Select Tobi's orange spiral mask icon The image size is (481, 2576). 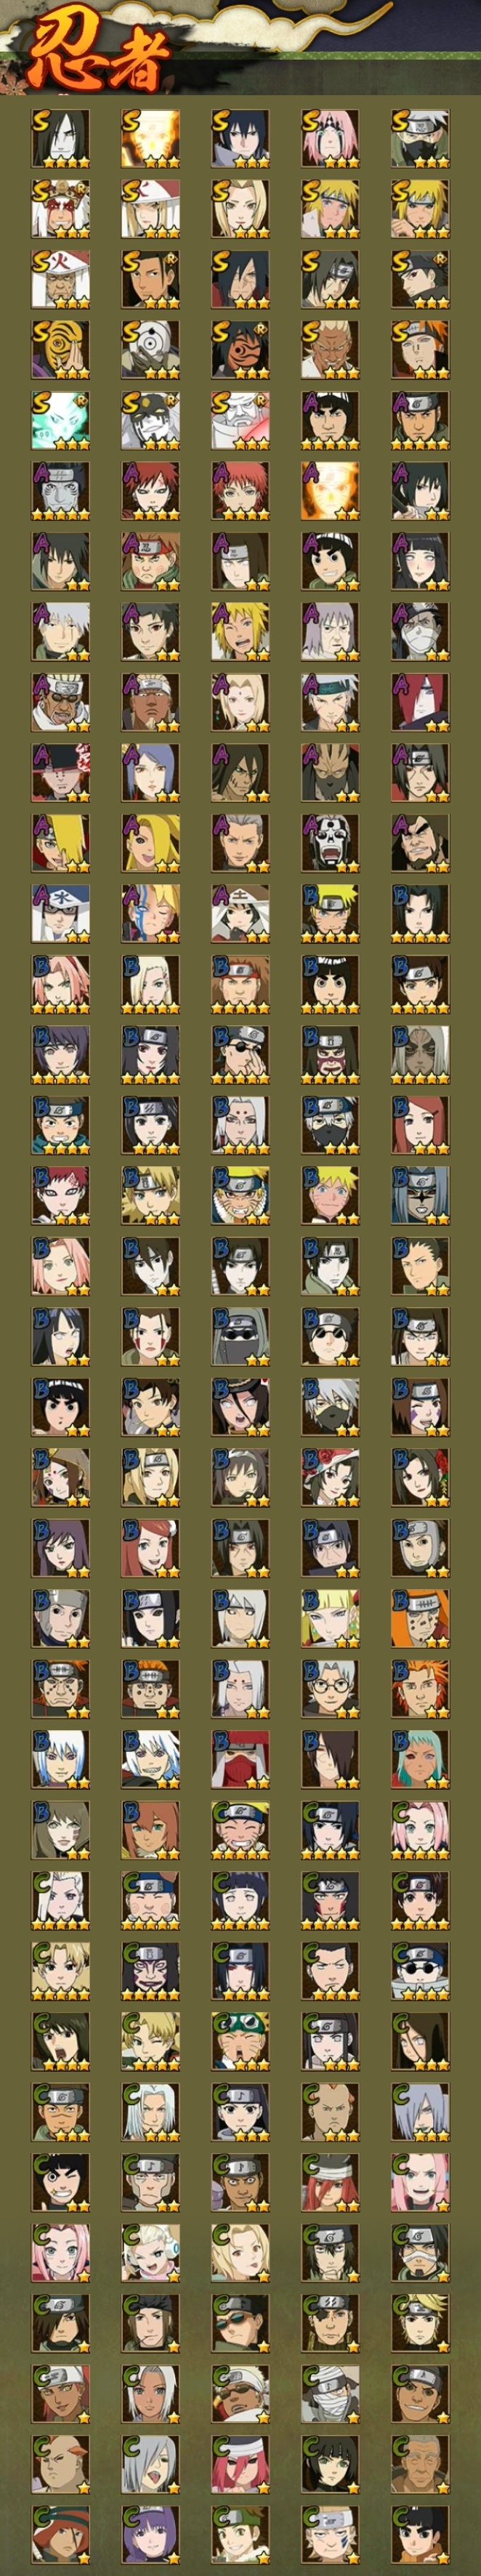point(60,350)
